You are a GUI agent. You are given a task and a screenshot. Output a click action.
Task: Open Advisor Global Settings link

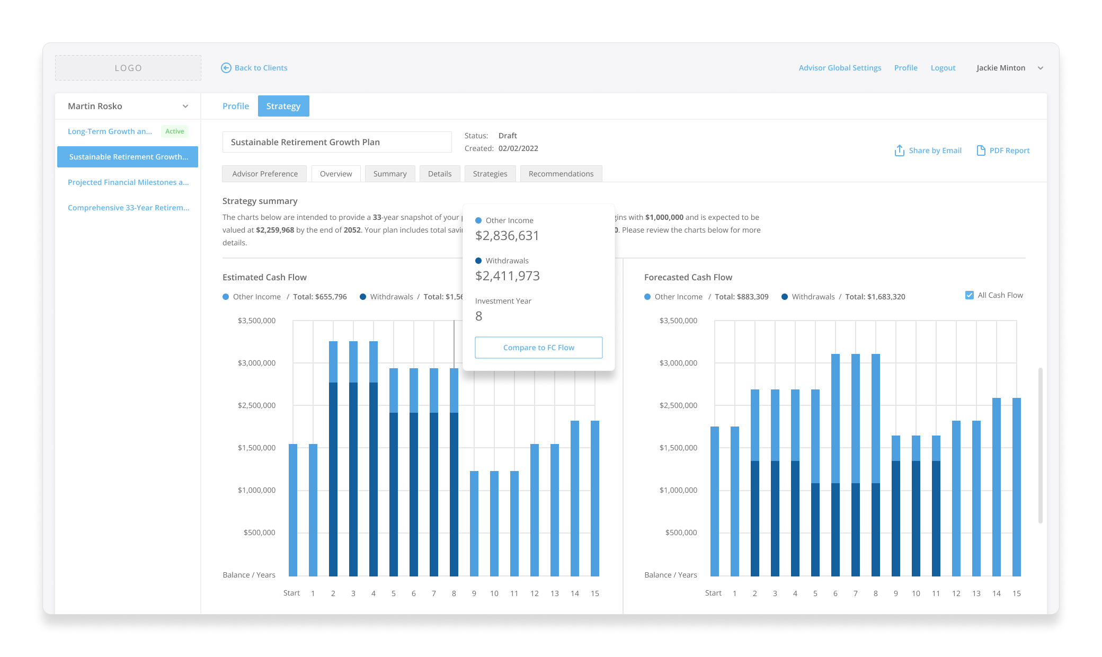click(x=840, y=68)
